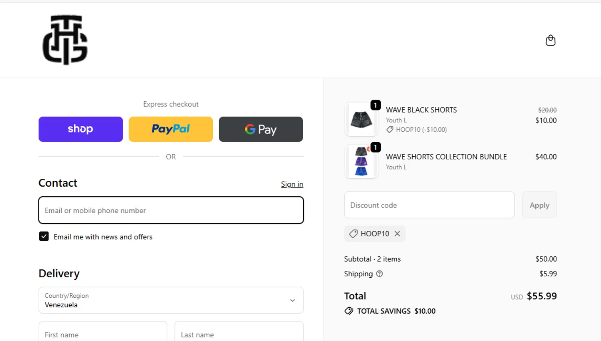601x341 pixels.
Task: Uncheck Email me with news and offers
Action: pos(44,236)
